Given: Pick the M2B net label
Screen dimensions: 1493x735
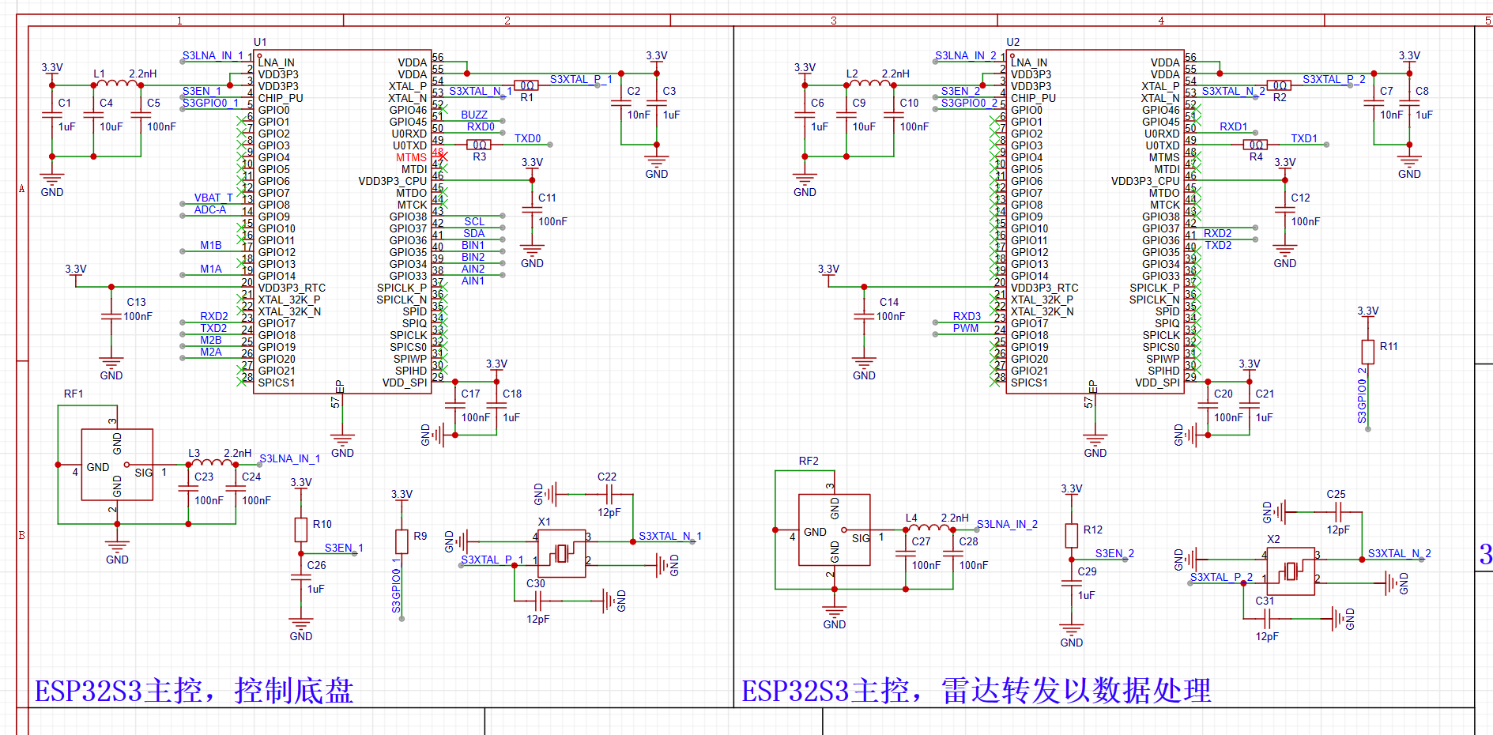Looking at the screenshot, I should [x=211, y=340].
